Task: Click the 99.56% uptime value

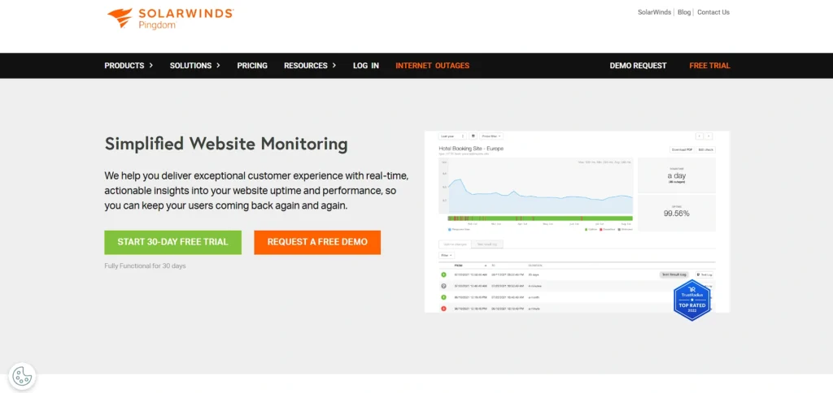Action: point(676,214)
